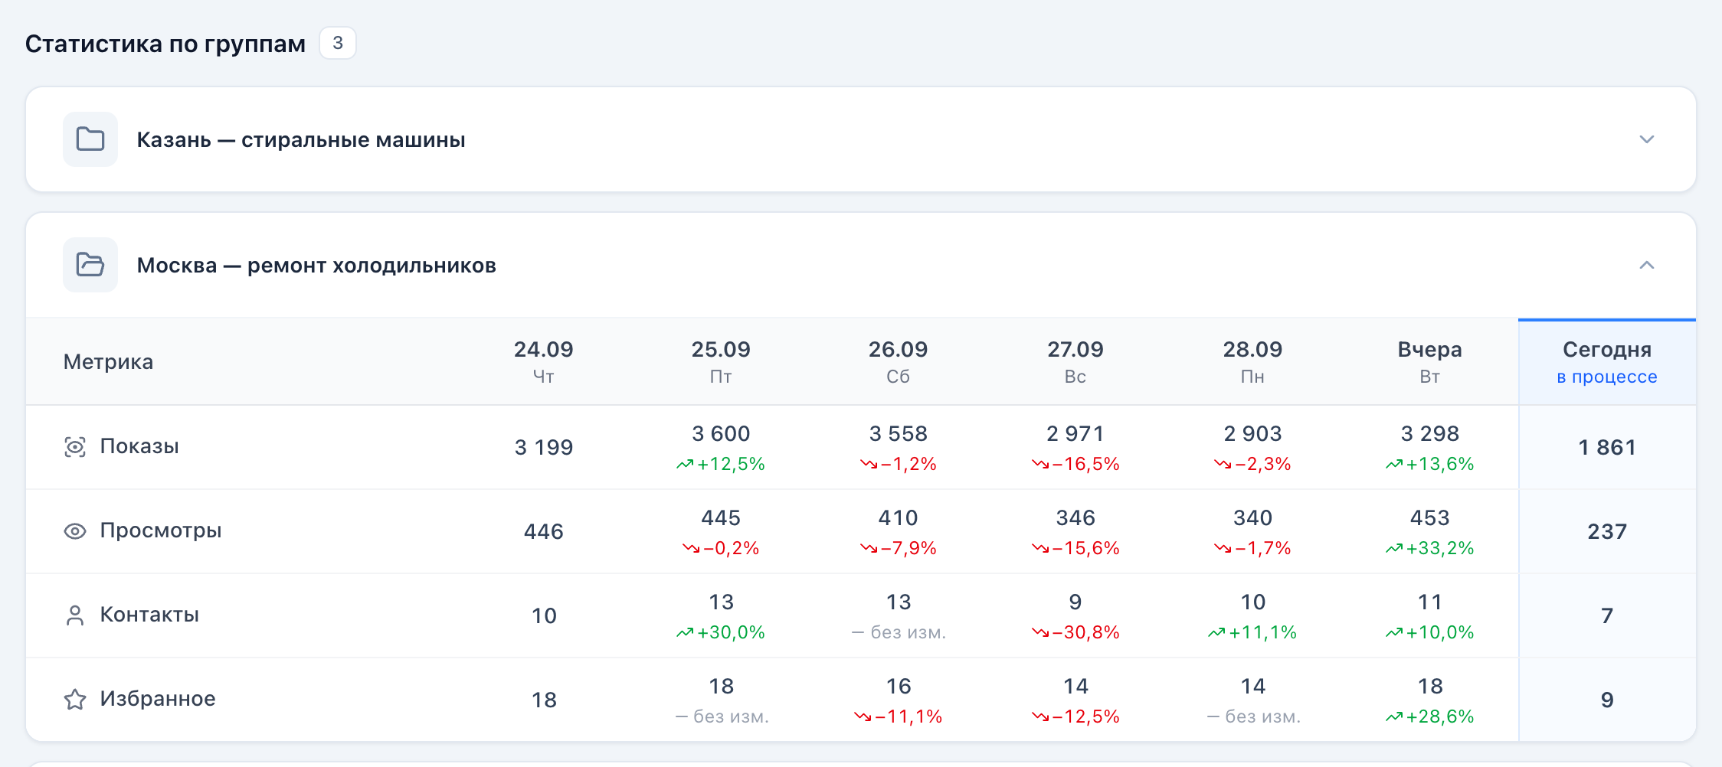Click the +30,0% change under Контакты

tap(721, 632)
